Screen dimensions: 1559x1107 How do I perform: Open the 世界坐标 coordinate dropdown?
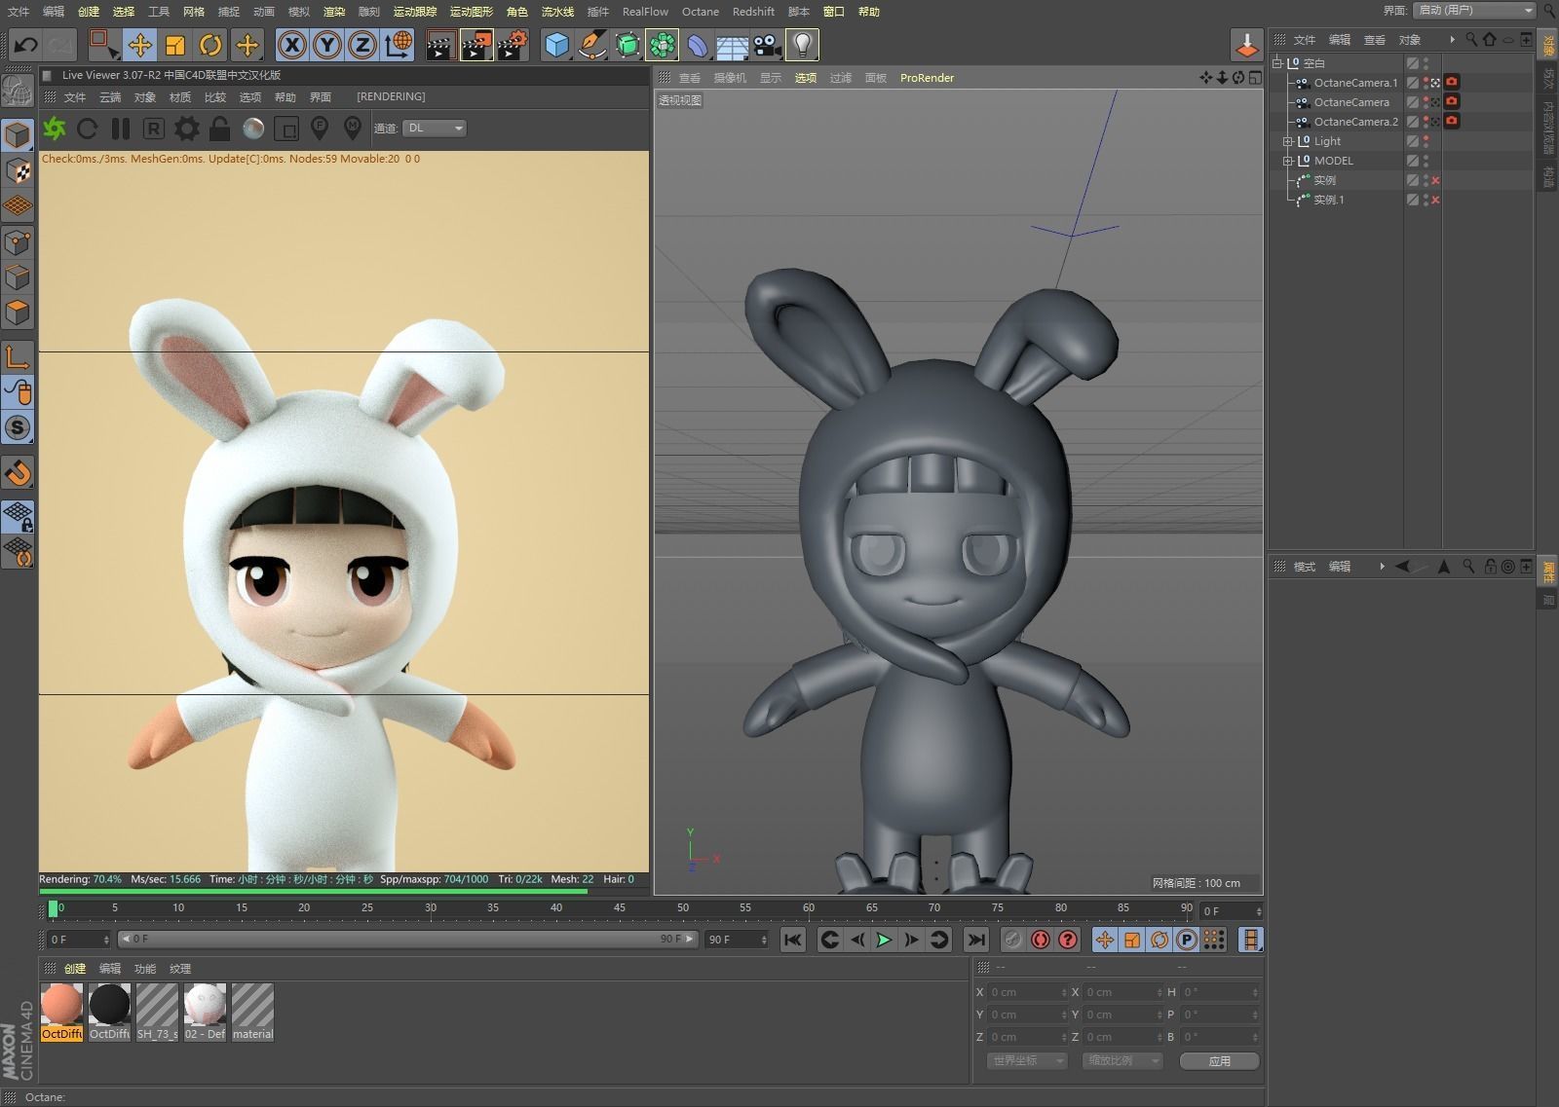(x=1028, y=1061)
